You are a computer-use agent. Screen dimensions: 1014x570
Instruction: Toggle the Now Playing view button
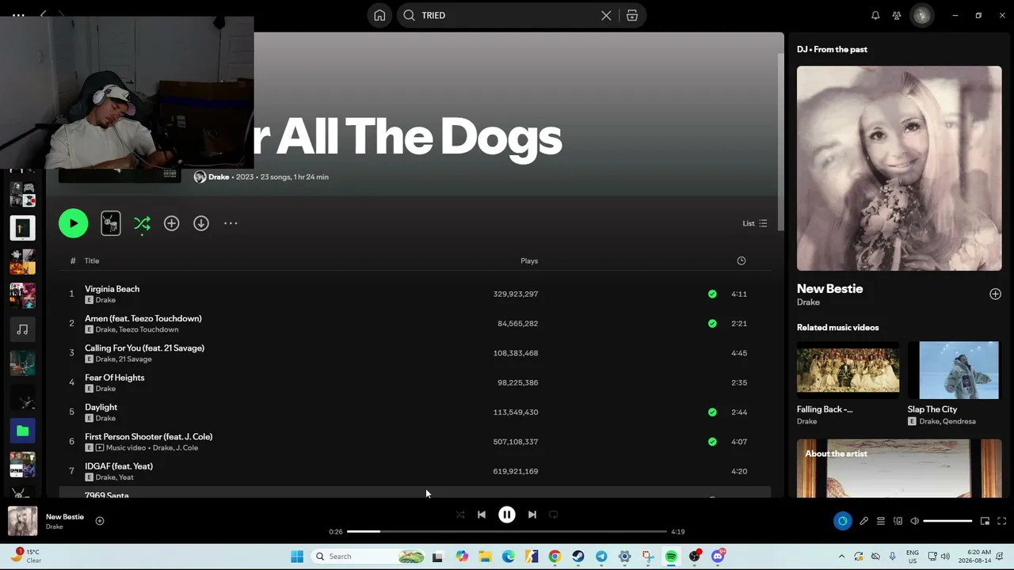842,521
